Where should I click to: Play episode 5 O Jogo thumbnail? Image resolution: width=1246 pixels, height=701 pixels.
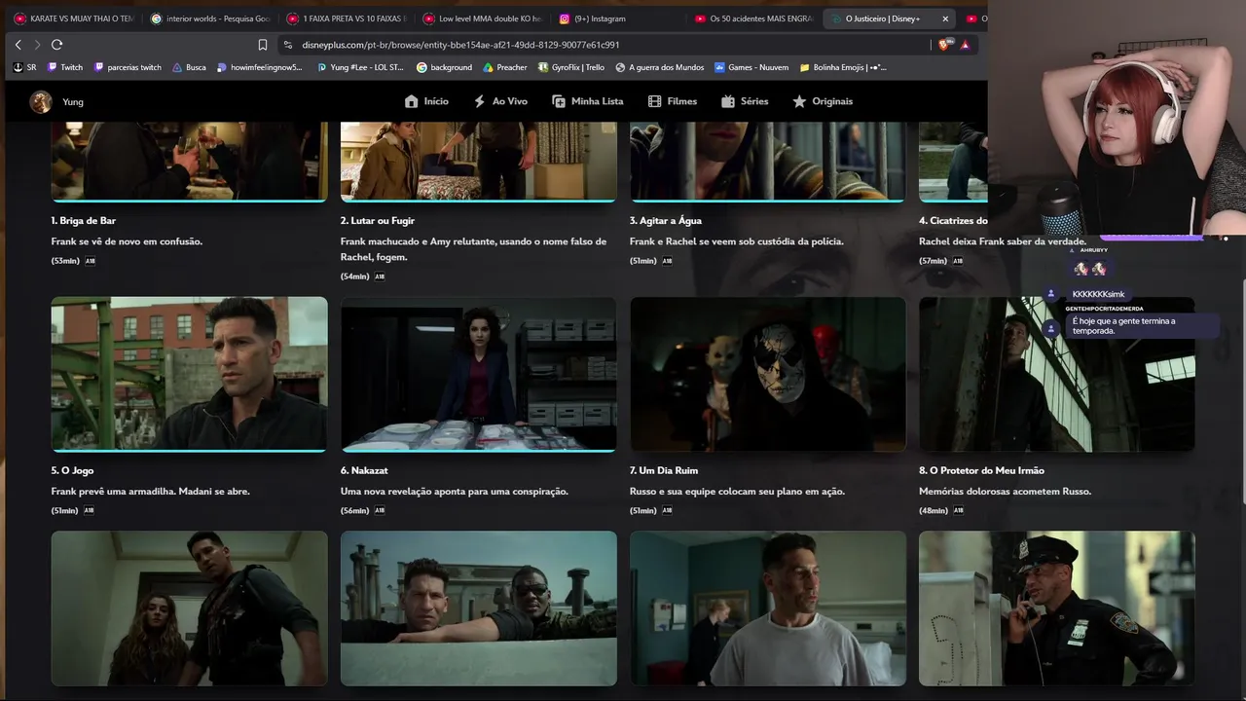(189, 375)
